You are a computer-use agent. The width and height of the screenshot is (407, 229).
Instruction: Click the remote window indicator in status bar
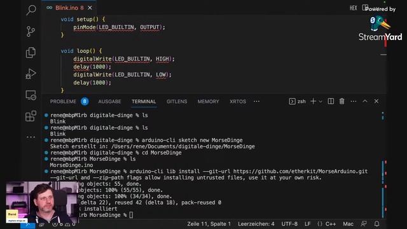[28, 225]
